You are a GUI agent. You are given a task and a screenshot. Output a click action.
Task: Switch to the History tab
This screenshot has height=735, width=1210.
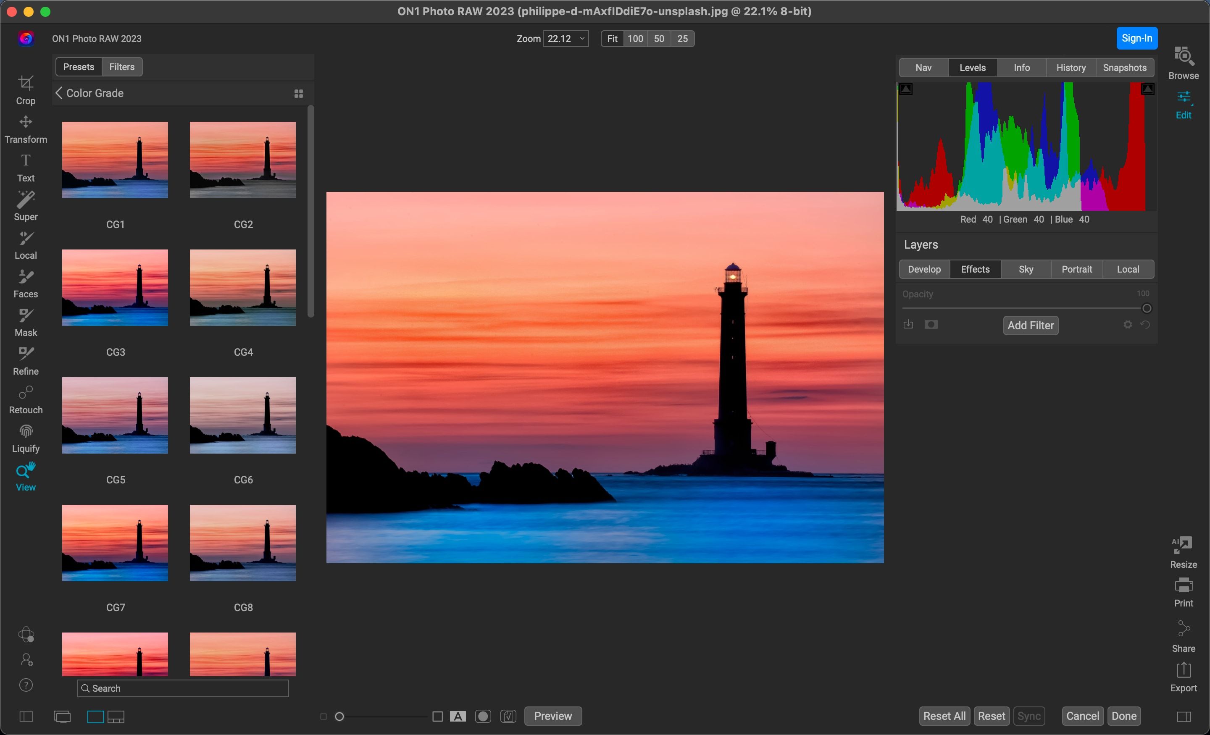pyautogui.click(x=1071, y=68)
